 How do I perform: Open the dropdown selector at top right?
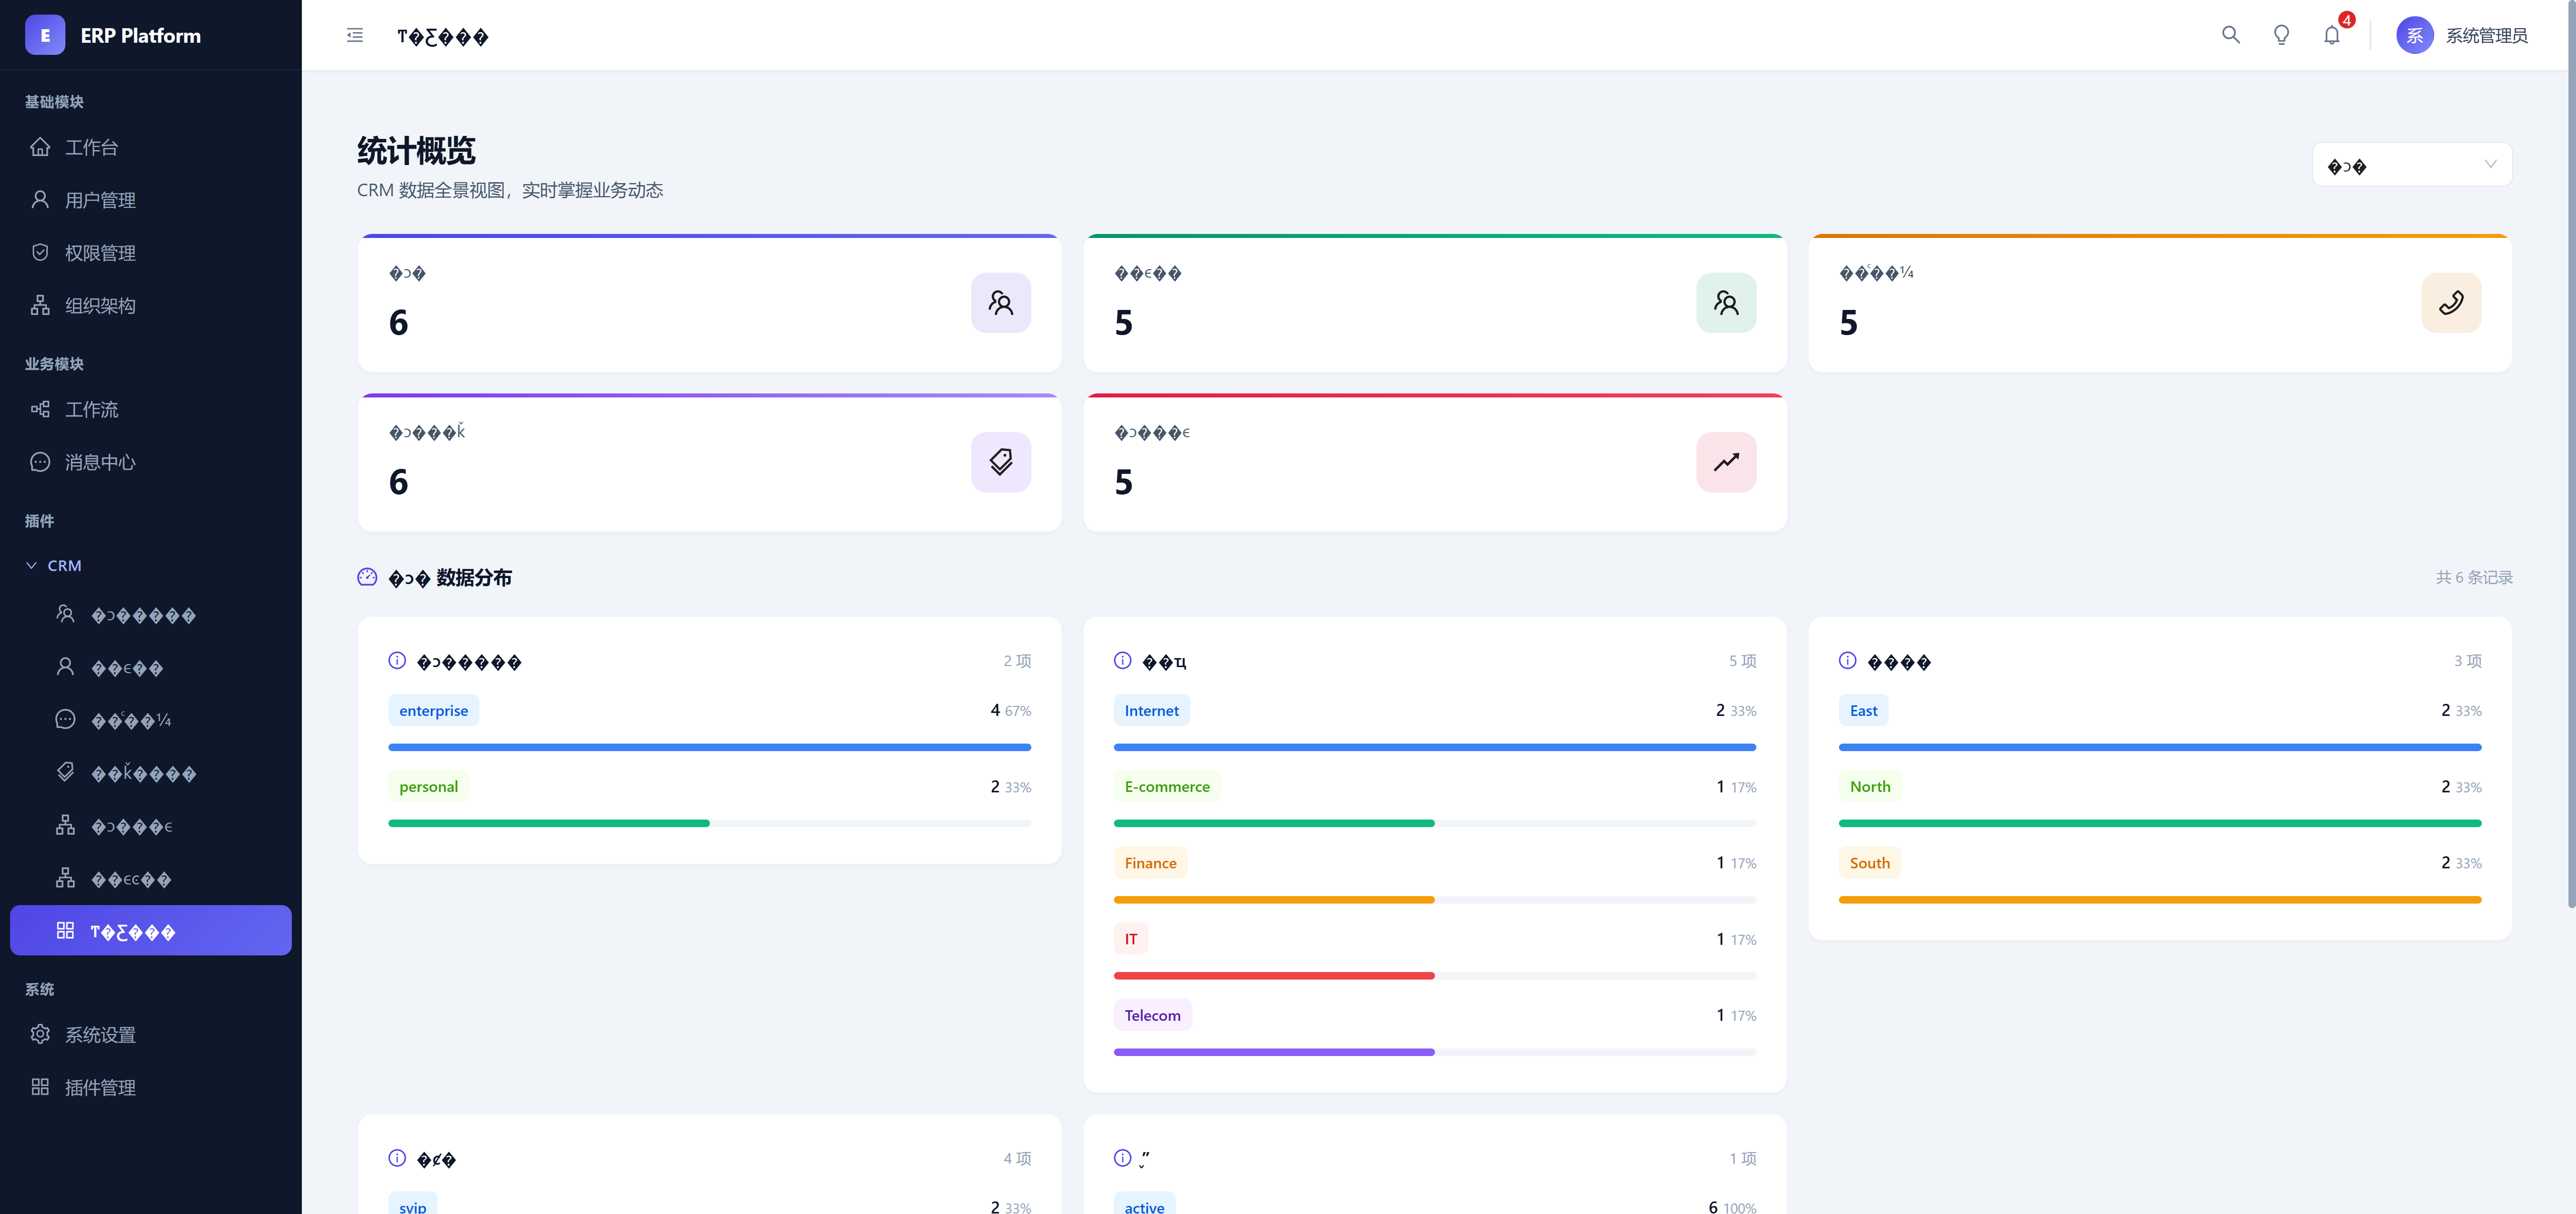coord(2411,165)
